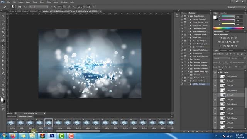
Task: Select the Clone Stamp tool
Action: [3, 49]
